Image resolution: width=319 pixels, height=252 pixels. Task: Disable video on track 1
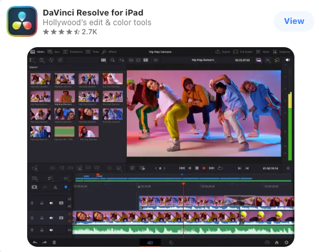click(61, 218)
